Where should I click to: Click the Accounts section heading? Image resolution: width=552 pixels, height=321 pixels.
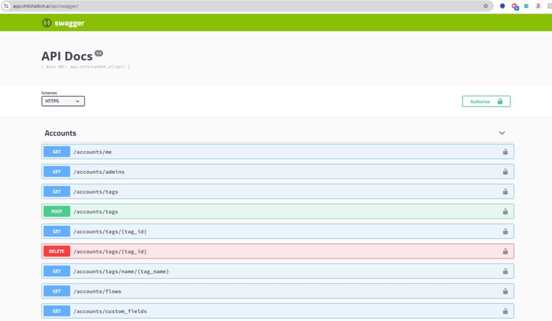60,133
